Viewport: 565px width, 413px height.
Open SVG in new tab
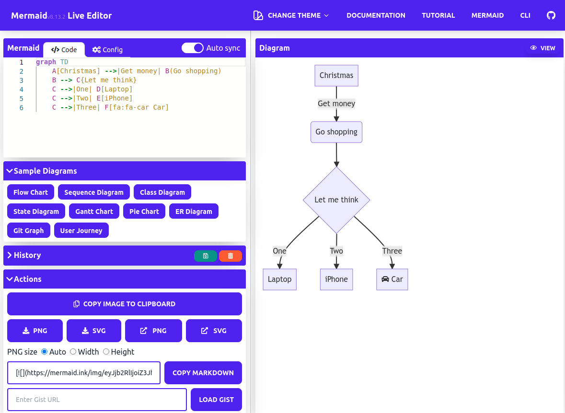tap(214, 331)
